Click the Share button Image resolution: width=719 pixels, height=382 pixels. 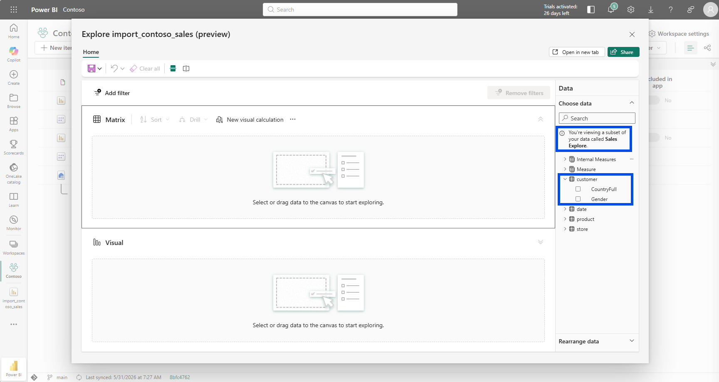pyautogui.click(x=623, y=52)
